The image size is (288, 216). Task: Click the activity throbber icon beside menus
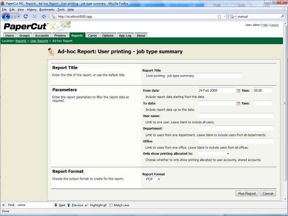click(284, 9)
